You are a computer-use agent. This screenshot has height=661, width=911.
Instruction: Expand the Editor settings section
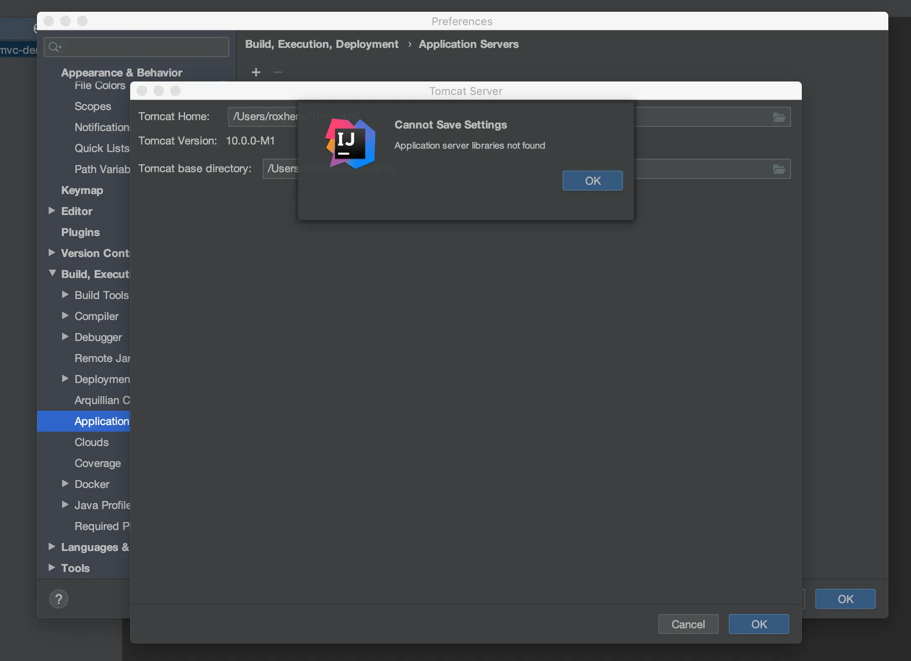coord(52,211)
